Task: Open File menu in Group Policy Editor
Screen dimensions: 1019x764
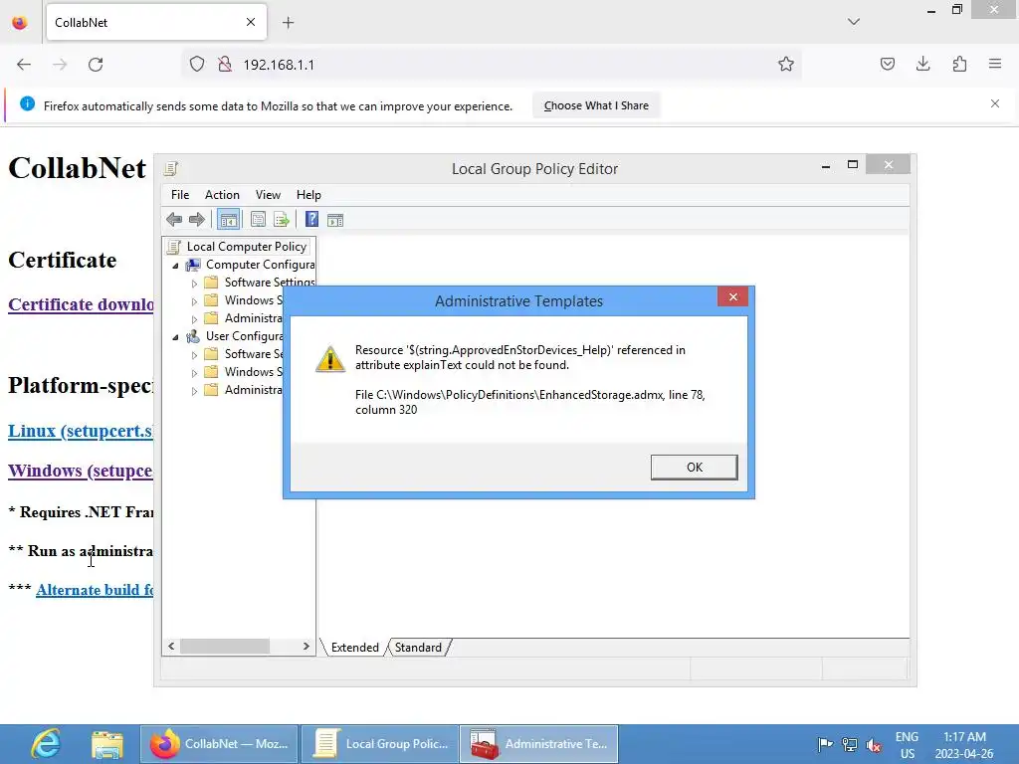Action: coord(180,195)
